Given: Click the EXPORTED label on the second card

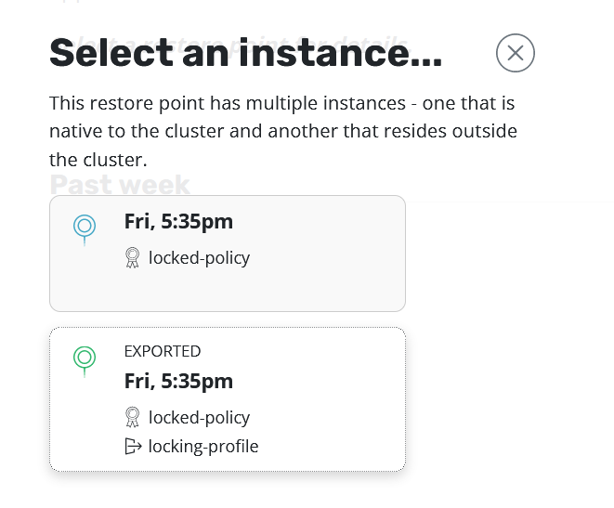Looking at the screenshot, I should point(163,351).
